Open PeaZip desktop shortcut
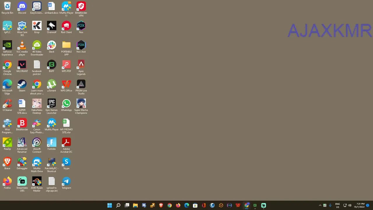The width and height of the screenshot is (373, 210). (7, 144)
